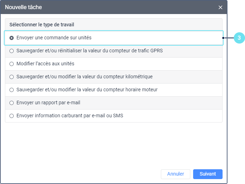Select the 'compteur horaire moteur' radio button
This screenshot has height=184, width=245.
(x=12, y=90)
